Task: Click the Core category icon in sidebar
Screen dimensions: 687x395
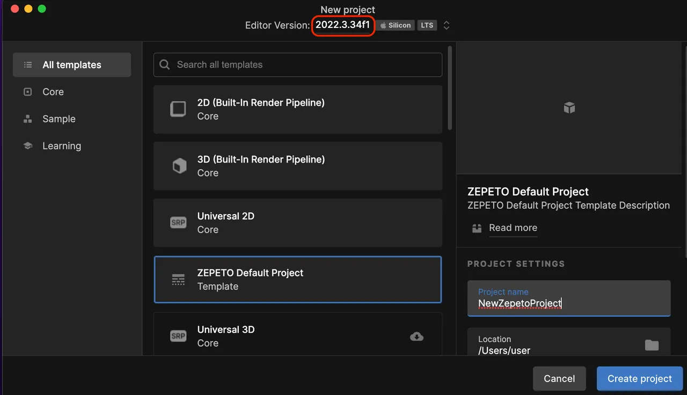Action: click(27, 91)
